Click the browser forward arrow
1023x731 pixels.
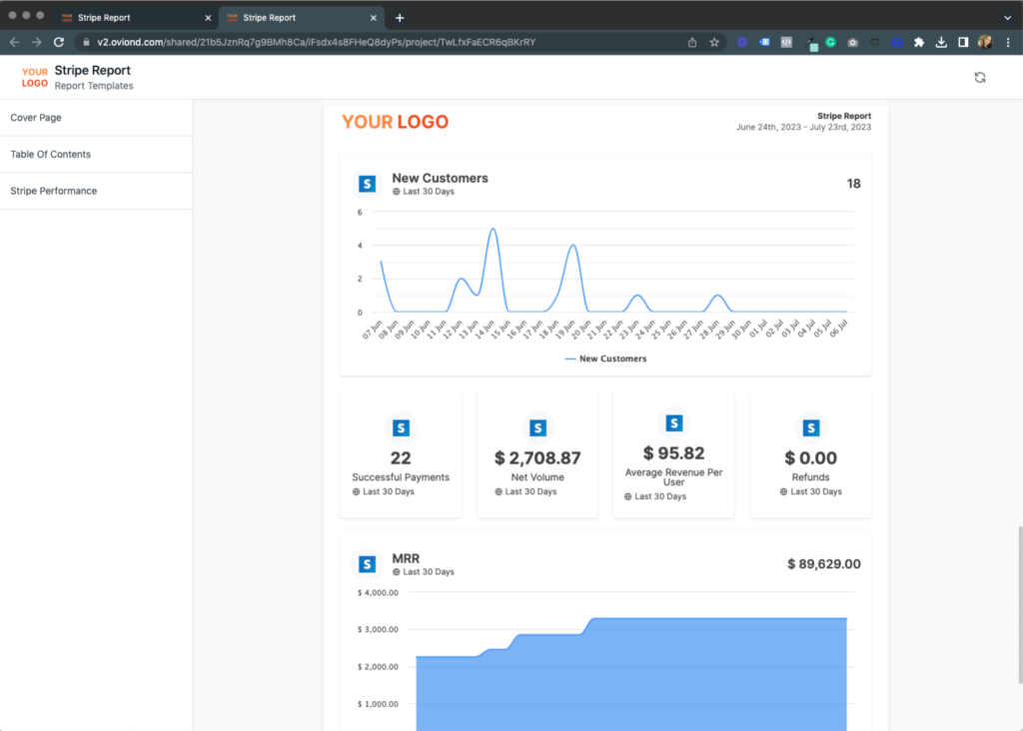tap(37, 42)
